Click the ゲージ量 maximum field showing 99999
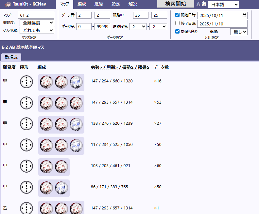 102,26
